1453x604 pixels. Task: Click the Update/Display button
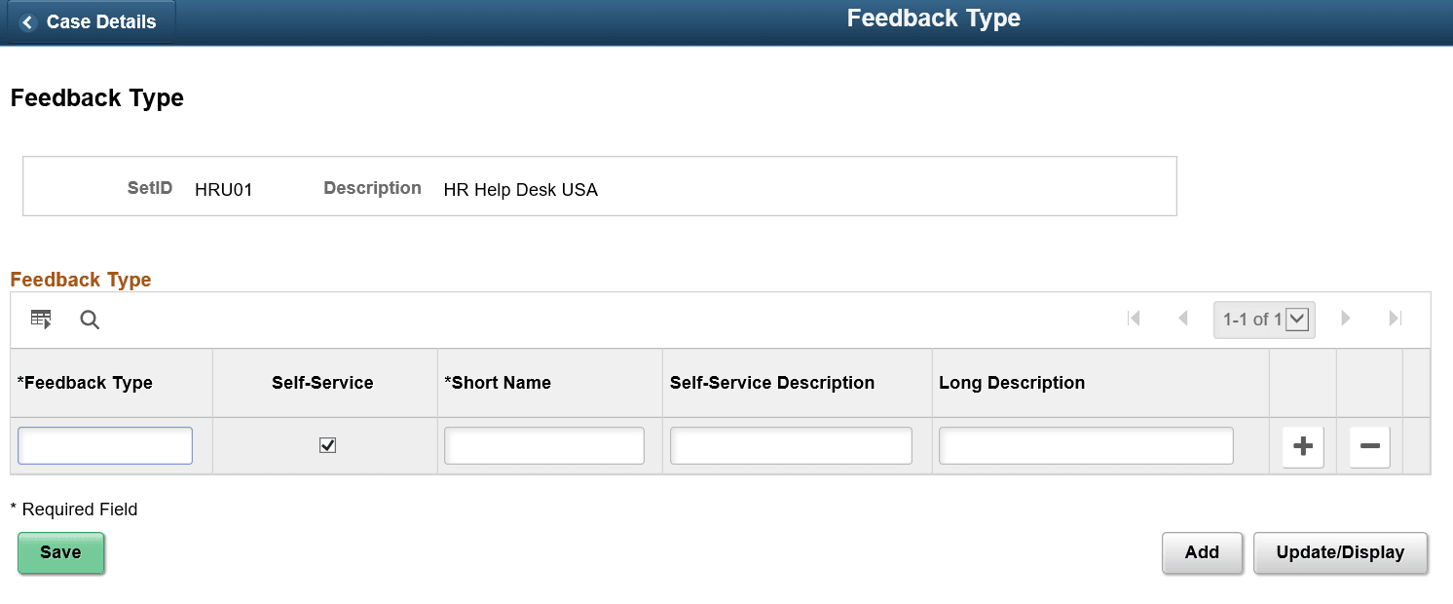(1340, 552)
